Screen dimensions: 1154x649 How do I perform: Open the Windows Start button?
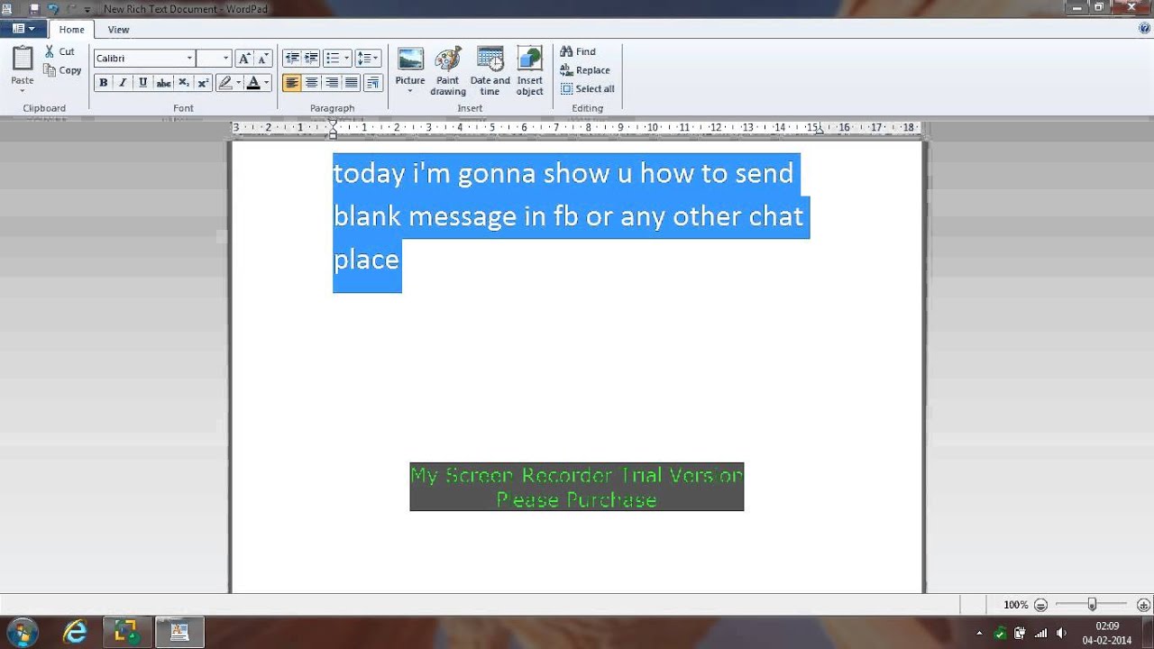pos(21,631)
